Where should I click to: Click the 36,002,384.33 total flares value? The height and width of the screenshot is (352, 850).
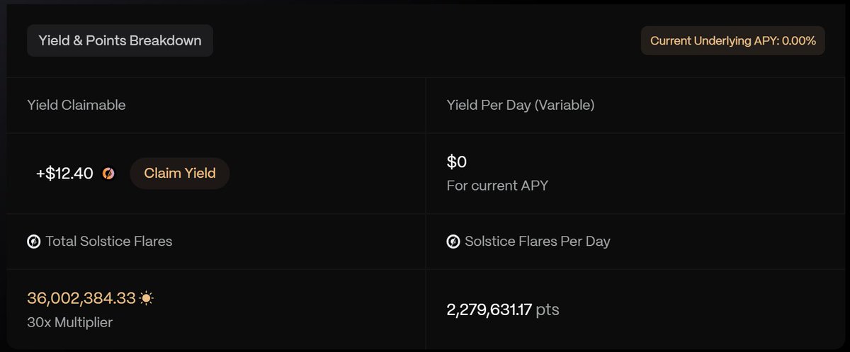(x=81, y=298)
